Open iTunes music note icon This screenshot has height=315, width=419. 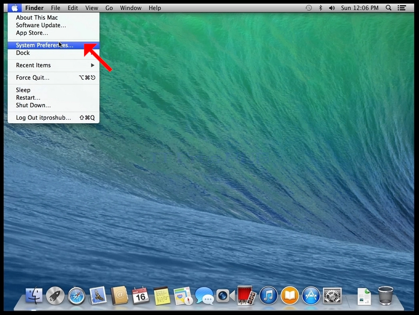coord(268,295)
